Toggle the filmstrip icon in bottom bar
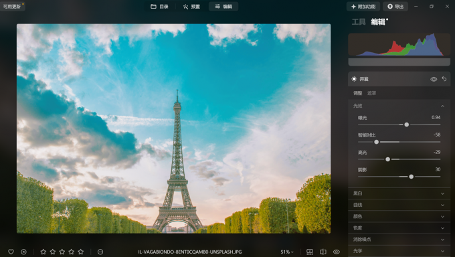 [x=310, y=252]
